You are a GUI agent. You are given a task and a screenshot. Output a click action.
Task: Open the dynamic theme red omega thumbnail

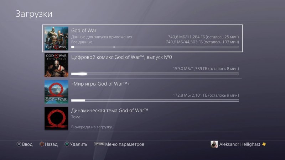[56, 118]
